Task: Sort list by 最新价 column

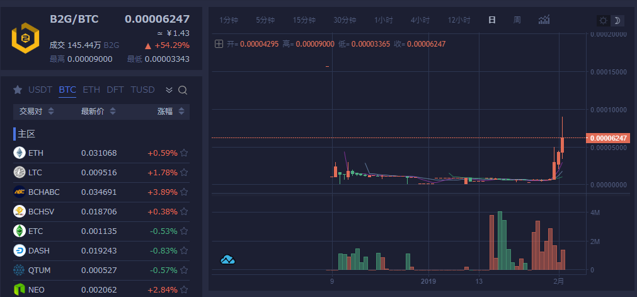Action: [99, 112]
